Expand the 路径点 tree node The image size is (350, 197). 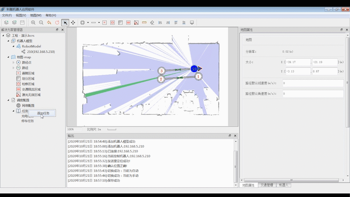pos(13,62)
